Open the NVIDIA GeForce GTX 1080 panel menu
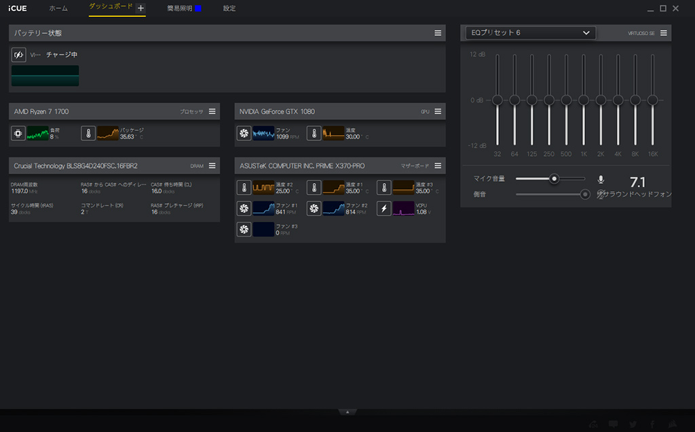695x432 pixels. [438, 111]
